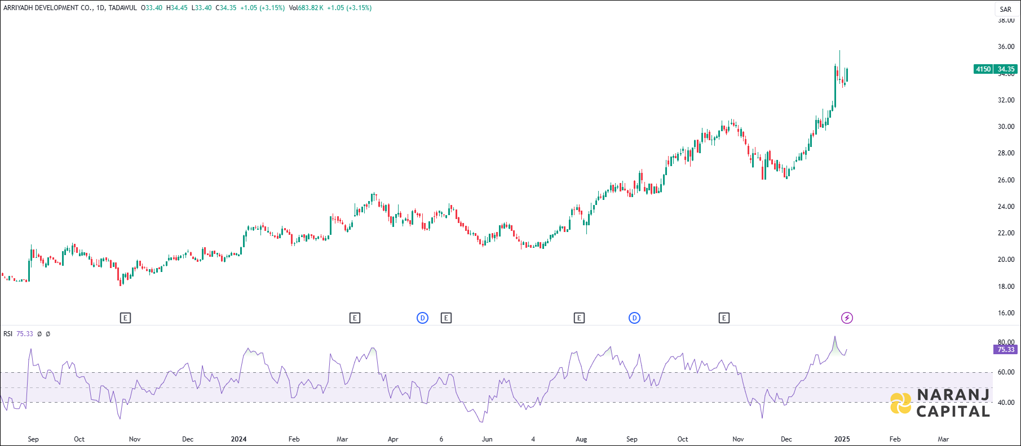This screenshot has width=1021, height=446.
Task: Open the earnings marker before November 2023
Action: pyautogui.click(x=125, y=318)
